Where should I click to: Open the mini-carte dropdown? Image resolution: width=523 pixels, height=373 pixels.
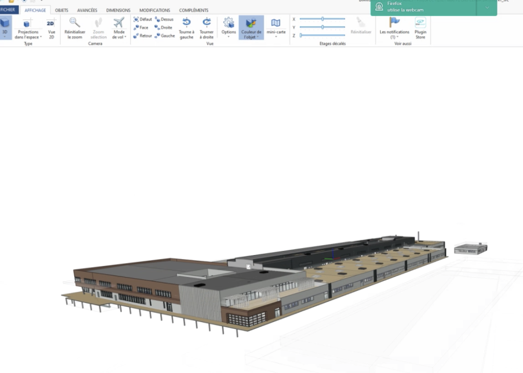(276, 28)
